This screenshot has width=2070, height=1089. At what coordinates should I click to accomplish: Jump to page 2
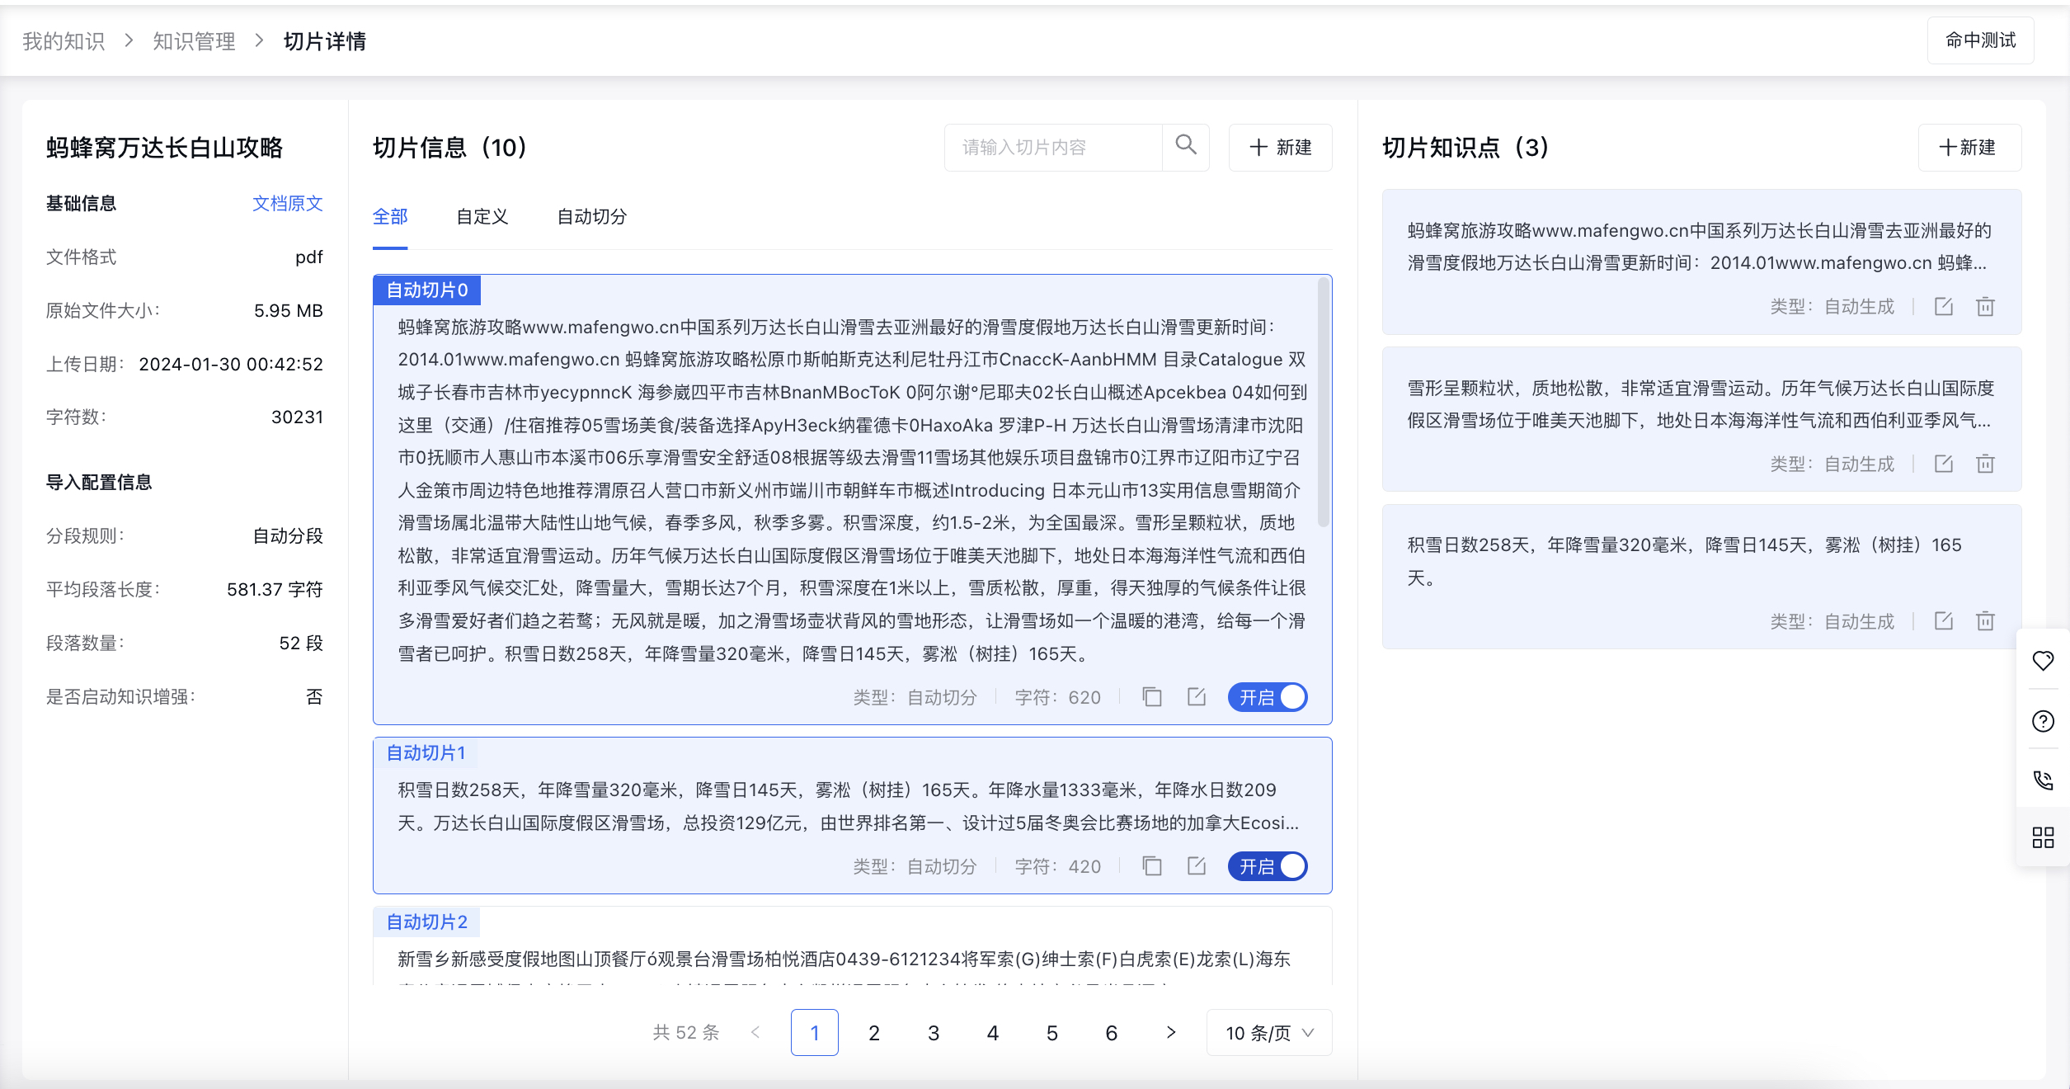[x=874, y=1032]
